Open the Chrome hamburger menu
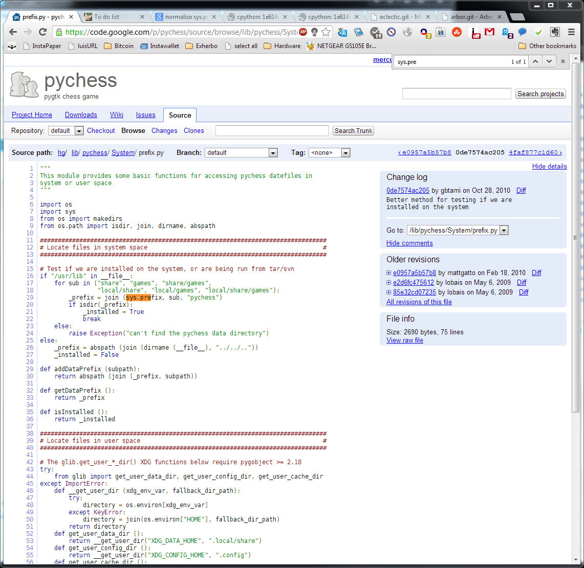The width and height of the screenshot is (584, 568). click(x=571, y=32)
